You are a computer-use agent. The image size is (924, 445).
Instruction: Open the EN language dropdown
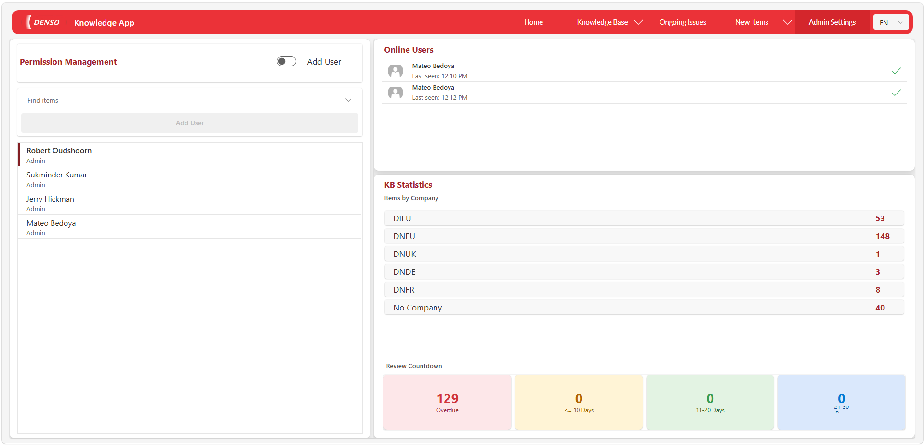pos(891,22)
